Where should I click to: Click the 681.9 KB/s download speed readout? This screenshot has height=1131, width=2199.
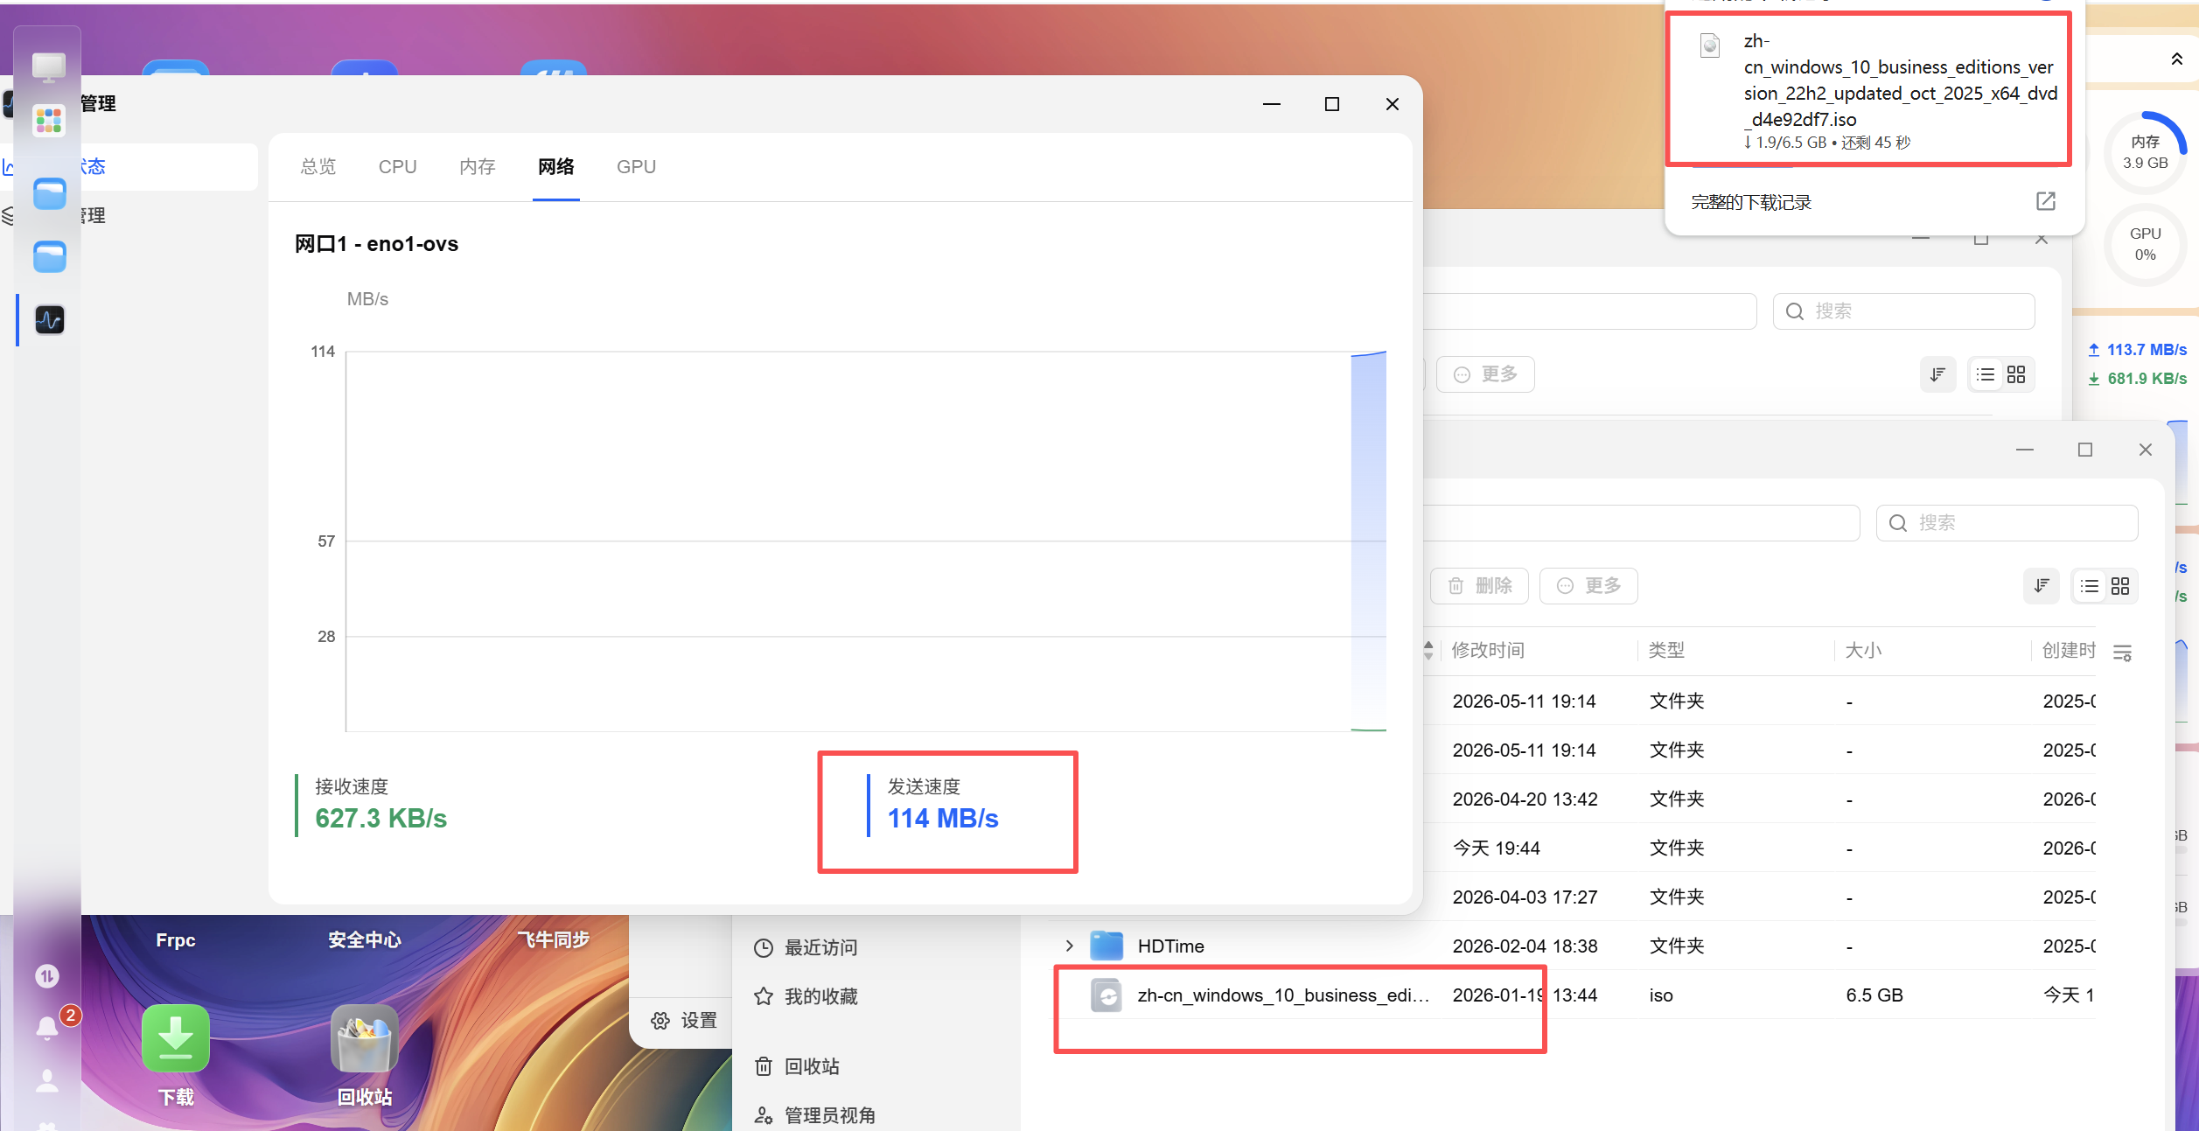click(2138, 379)
